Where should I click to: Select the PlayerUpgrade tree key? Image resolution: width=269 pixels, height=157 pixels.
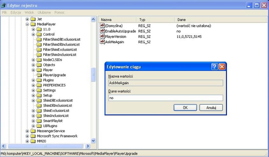[x=54, y=75]
